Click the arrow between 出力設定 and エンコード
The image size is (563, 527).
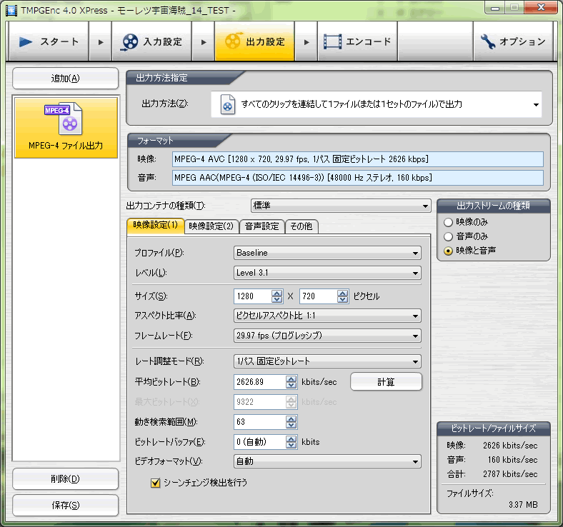(306, 42)
